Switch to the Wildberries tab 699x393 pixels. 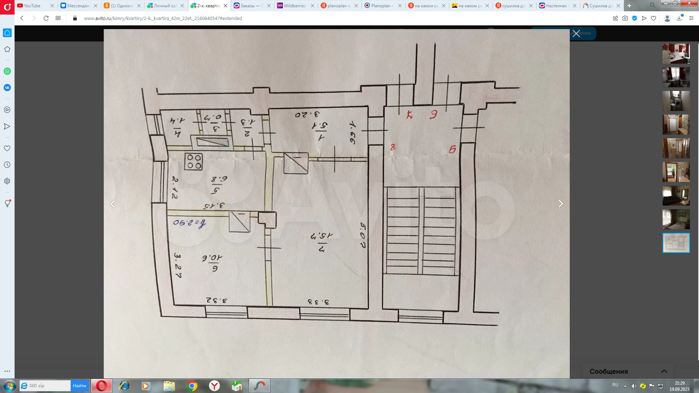pos(294,6)
